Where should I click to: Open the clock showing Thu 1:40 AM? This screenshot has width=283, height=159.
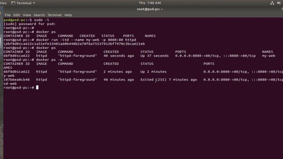149,3
